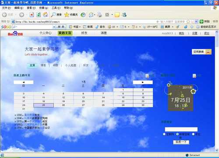Click the Internet zone status bar icon
219x158 pixels.
187,155
